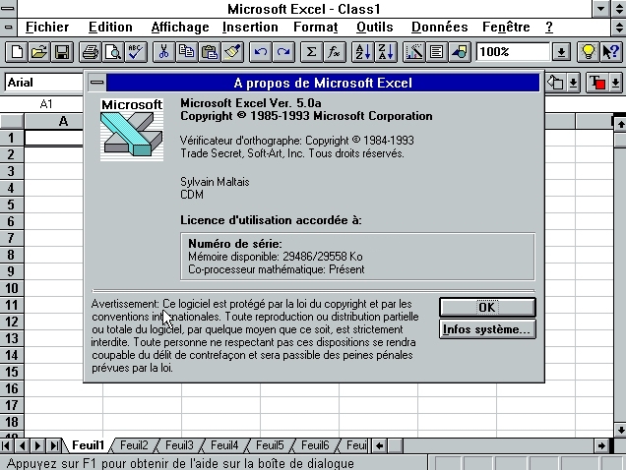Switch to the Feuil5 sheet tab
The image size is (626, 470).
tap(270, 445)
